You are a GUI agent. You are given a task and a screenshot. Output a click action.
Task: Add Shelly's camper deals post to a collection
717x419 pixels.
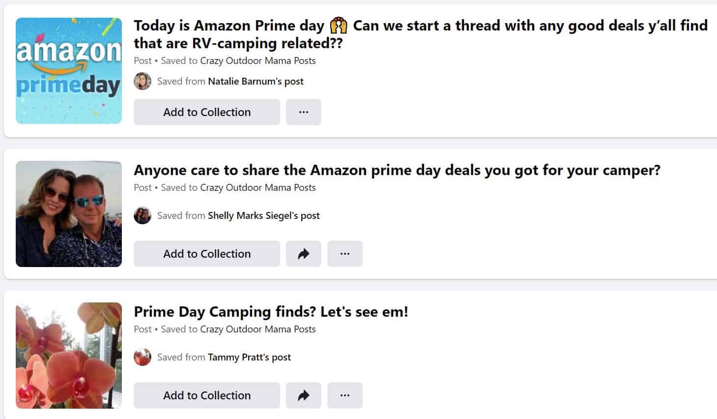206,254
